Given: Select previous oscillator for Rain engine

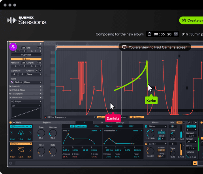Looking at the screenshot, I should pyautogui.click(x=11, y=150).
